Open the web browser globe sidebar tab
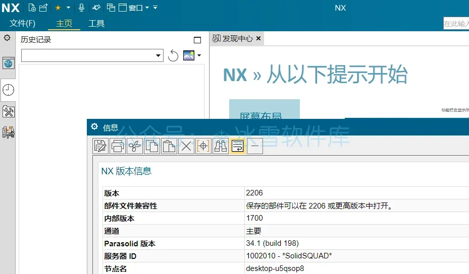469x274 pixels. point(9,63)
